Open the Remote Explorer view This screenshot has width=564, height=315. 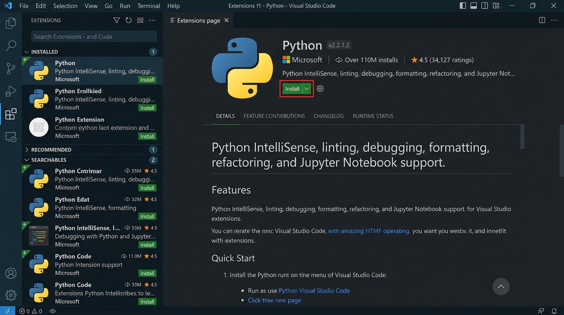pos(11,137)
